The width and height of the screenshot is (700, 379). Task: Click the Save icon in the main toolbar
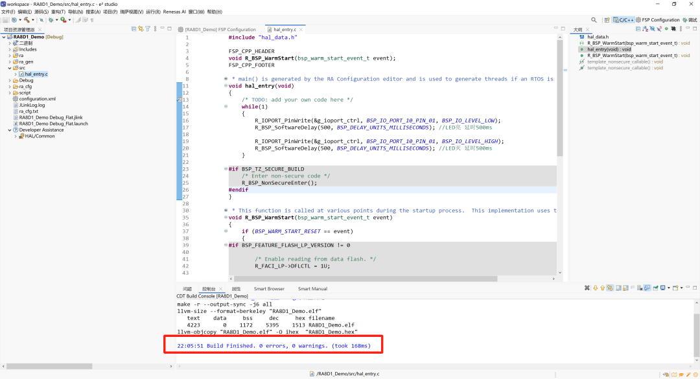coord(5,20)
